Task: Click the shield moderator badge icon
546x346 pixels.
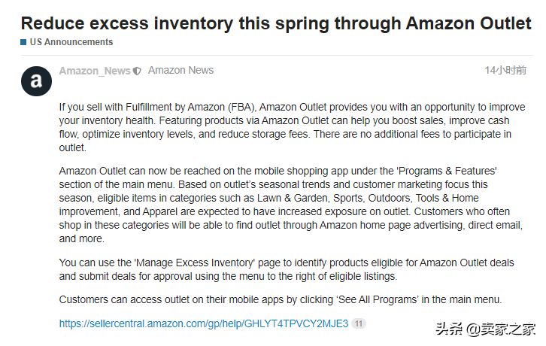Action: click(137, 71)
